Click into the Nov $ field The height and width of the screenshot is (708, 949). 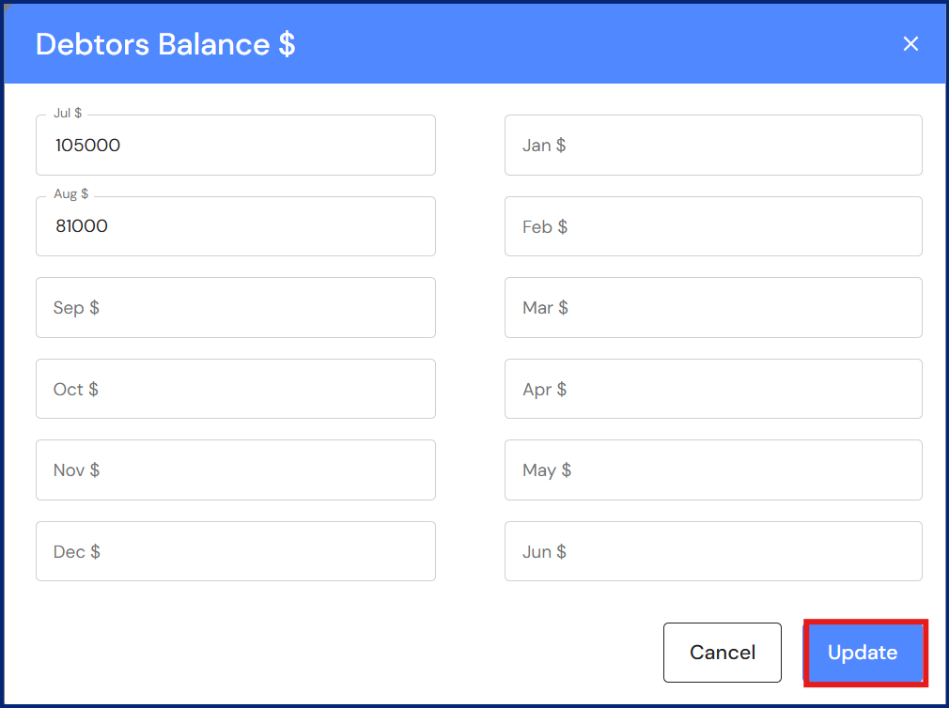tap(235, 470)
